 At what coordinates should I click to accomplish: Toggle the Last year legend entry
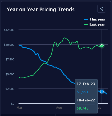click(94, 24)
